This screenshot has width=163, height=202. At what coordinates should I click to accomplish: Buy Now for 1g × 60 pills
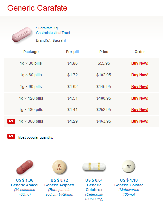140,75
